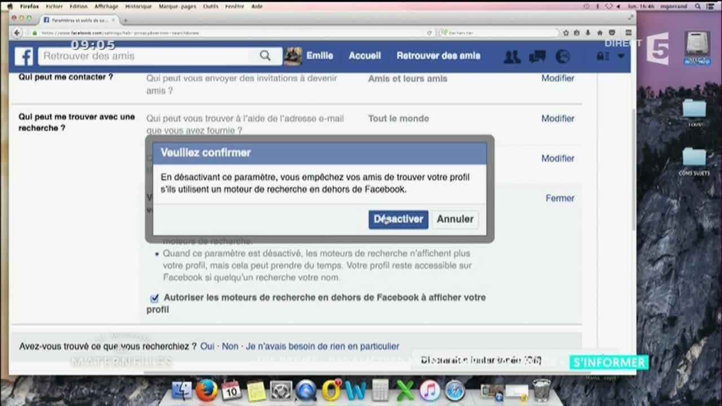Viewport: 722px width, 406px height.
Task: Go to Firefox home page icon
Action: (600, 33)
